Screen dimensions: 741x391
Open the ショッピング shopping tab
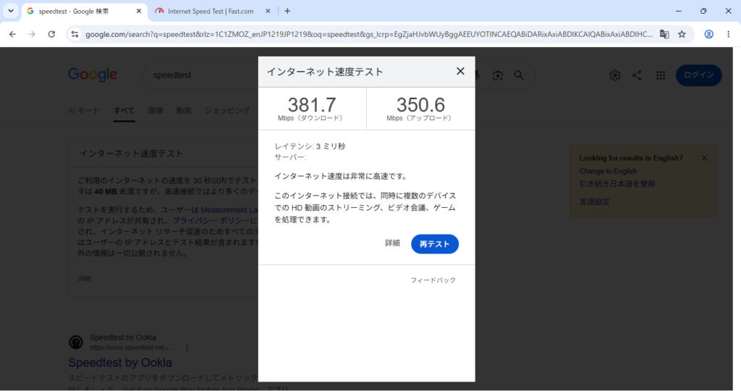(227, 111)
